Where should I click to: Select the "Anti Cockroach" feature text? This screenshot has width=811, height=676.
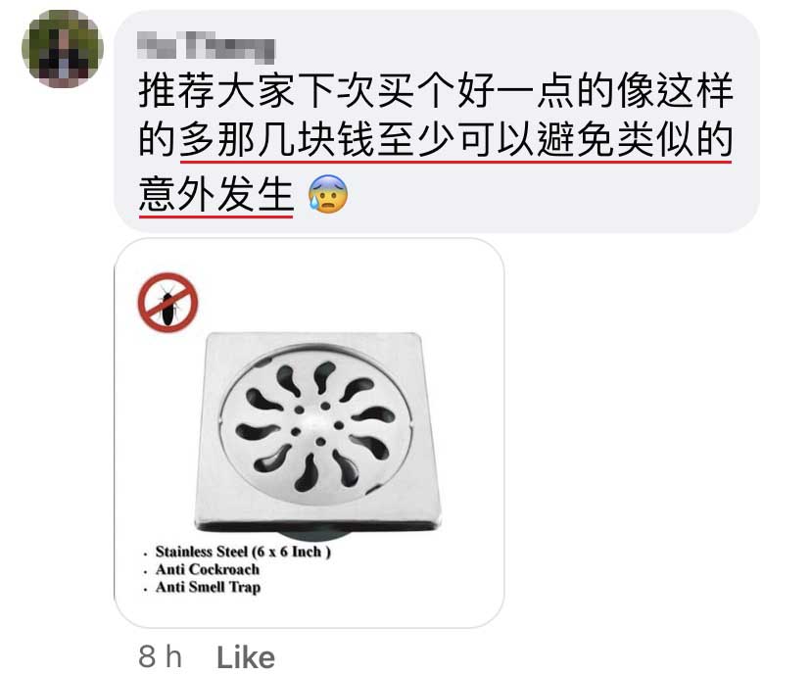tap(208, 569)
